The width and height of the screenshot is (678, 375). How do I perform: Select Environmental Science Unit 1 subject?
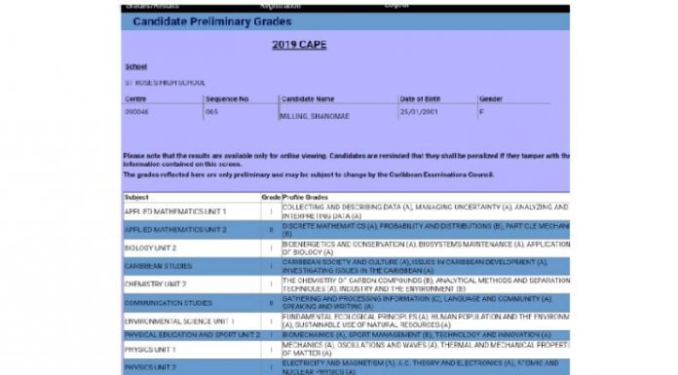coord(179,321)
